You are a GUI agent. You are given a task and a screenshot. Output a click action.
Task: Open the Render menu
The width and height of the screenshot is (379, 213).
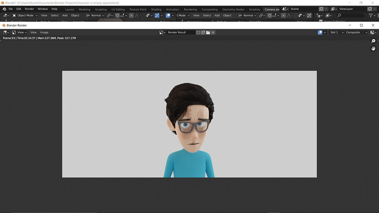tap(30, 9)
